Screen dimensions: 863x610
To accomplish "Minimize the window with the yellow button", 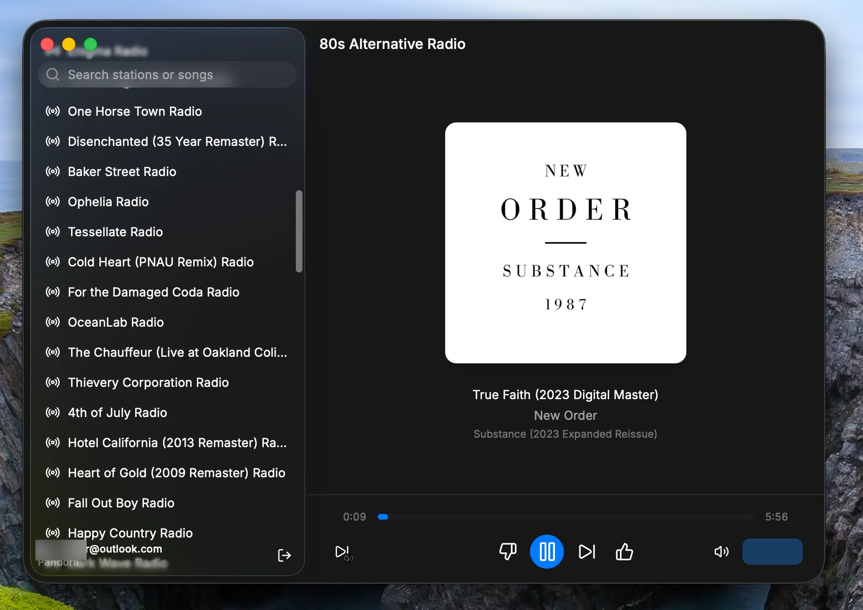I will (x=69, y=44).
